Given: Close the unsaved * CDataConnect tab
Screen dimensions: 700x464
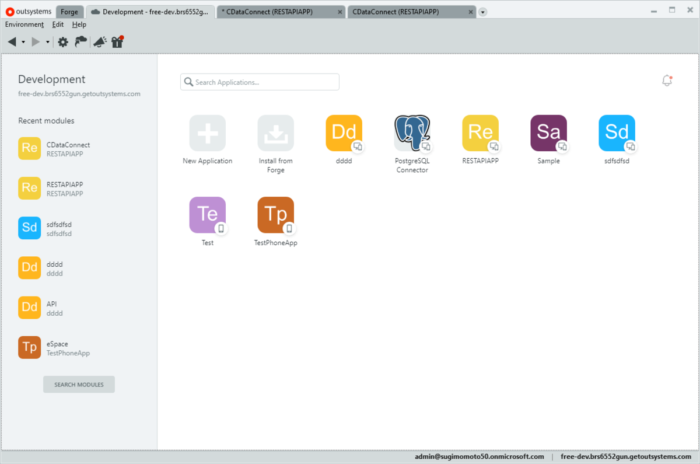Looking at the screenshot, I should click(340, 12).
